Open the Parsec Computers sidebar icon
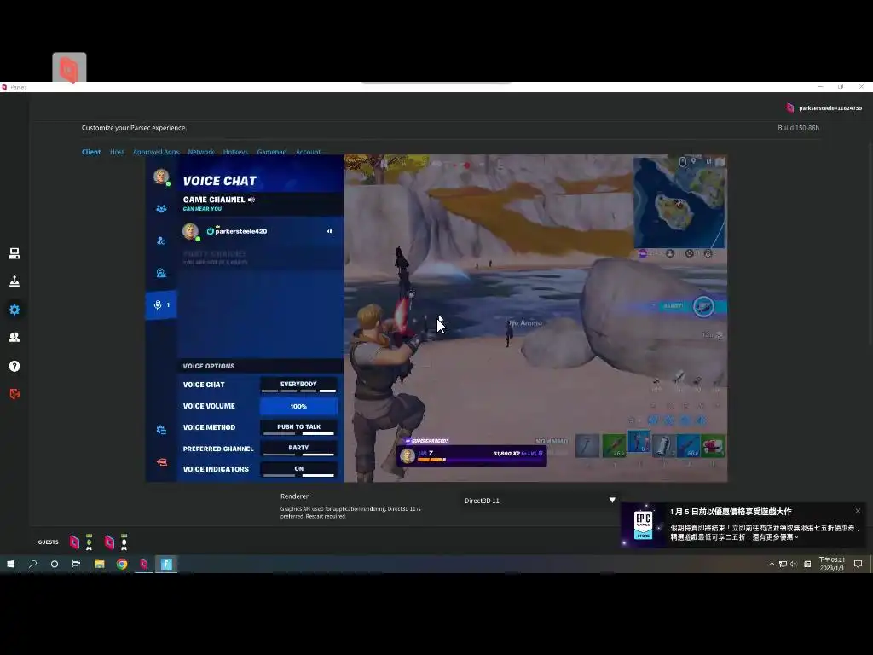 (14, 253)
